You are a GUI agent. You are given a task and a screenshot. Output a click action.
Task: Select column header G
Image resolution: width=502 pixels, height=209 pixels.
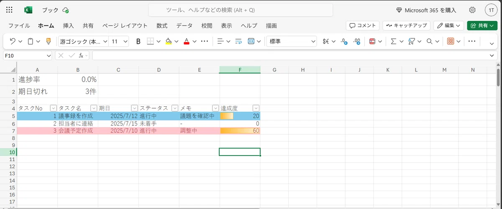click(274, 70)
